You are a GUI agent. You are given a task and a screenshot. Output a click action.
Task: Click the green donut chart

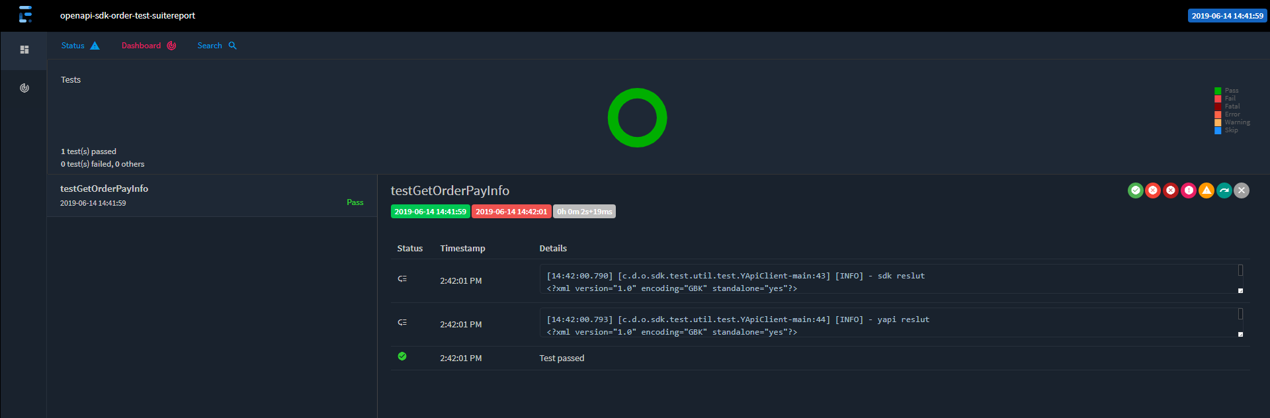point(637,118)
